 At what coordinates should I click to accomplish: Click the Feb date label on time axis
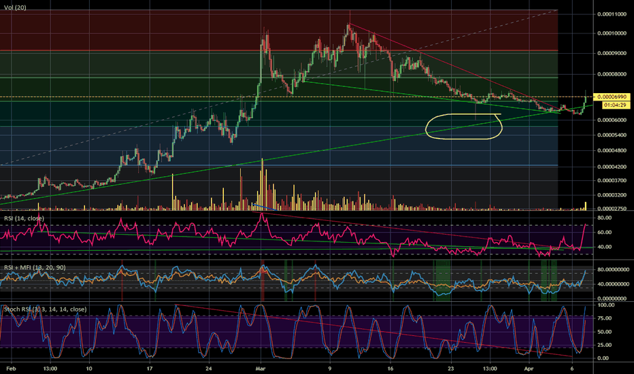[12, 369]
